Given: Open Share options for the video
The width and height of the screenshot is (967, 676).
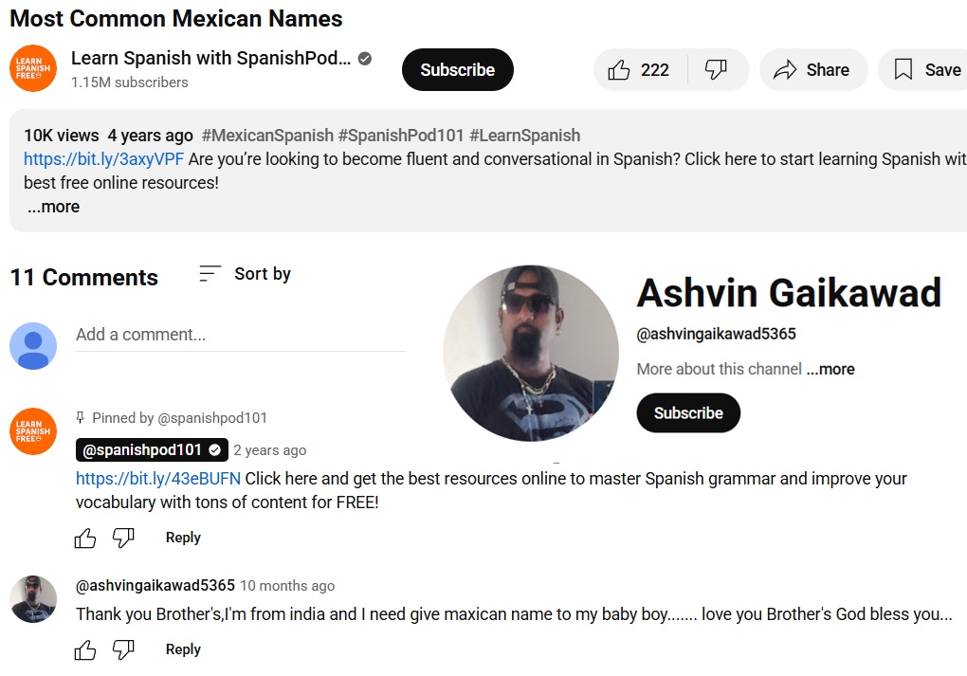Looking at the screenshot, I should [x=812, y=70].
